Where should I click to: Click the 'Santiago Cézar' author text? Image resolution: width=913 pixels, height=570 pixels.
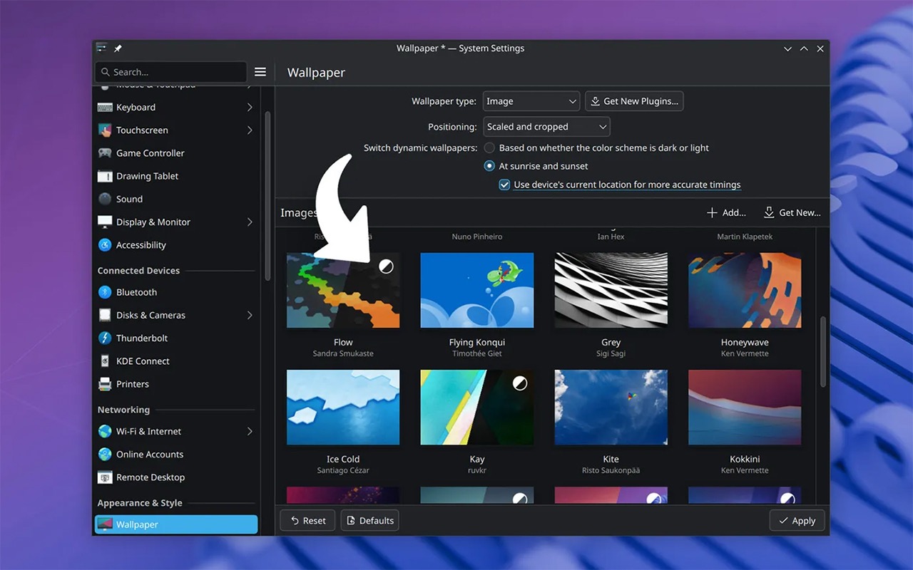(x=343, y=470)
